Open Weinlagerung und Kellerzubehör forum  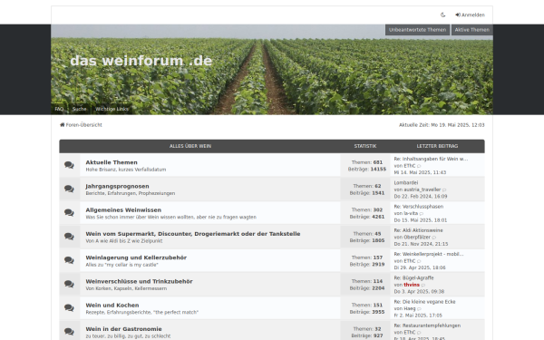click(x=136, y=257)
